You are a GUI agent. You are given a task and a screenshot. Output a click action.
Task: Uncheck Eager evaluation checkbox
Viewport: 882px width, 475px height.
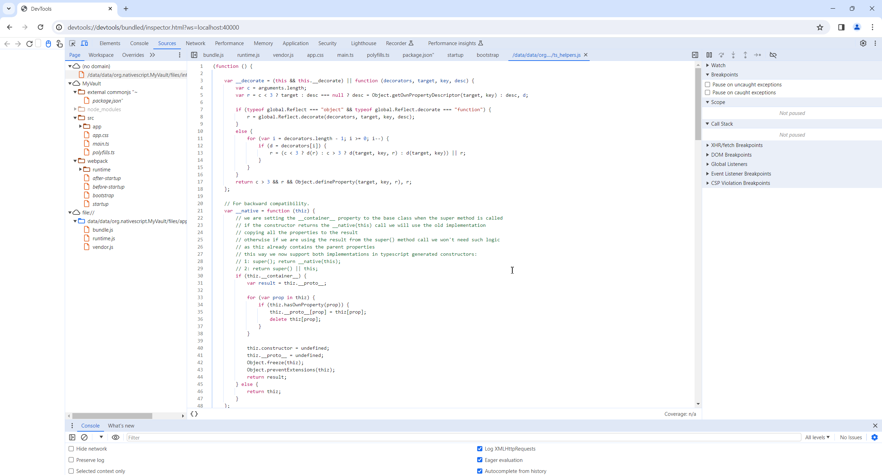pos(480,460)
